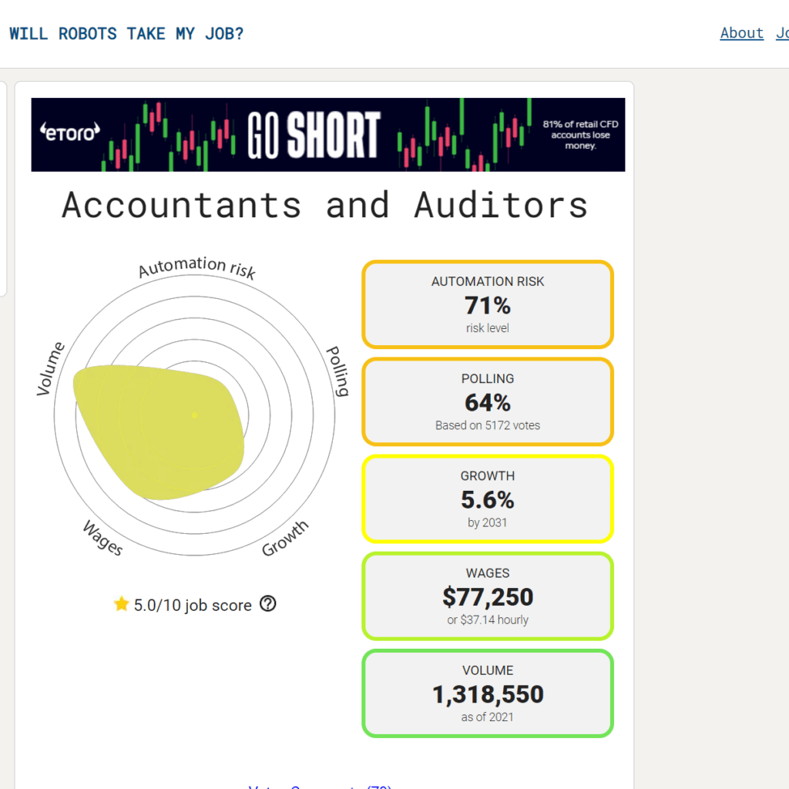The image size is (789, 789).
Task: Click the Volume label on radar chart
Action: pos(50,369)
